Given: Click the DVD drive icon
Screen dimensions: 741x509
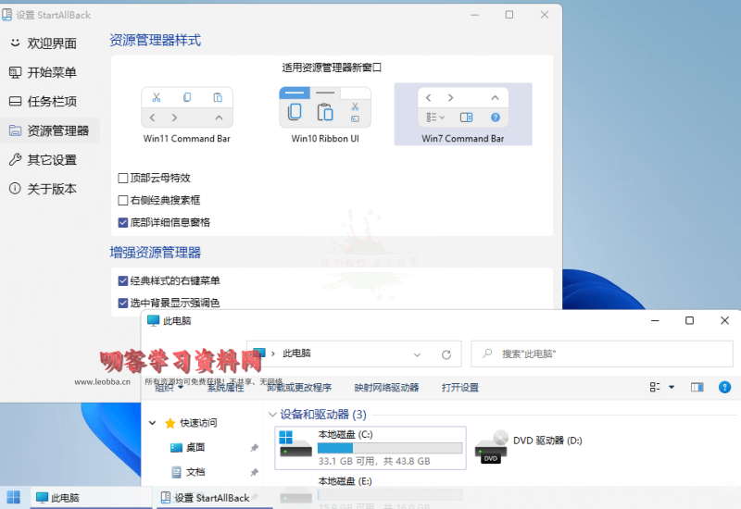Looking at the screenshot, I should click(491, 447).
